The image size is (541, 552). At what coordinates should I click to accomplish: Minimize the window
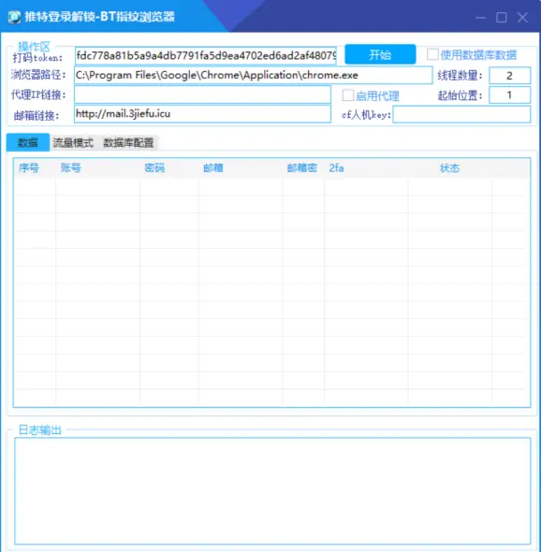pos(480,17)
